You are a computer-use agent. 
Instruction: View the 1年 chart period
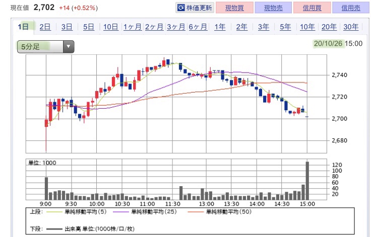[220, 27]
